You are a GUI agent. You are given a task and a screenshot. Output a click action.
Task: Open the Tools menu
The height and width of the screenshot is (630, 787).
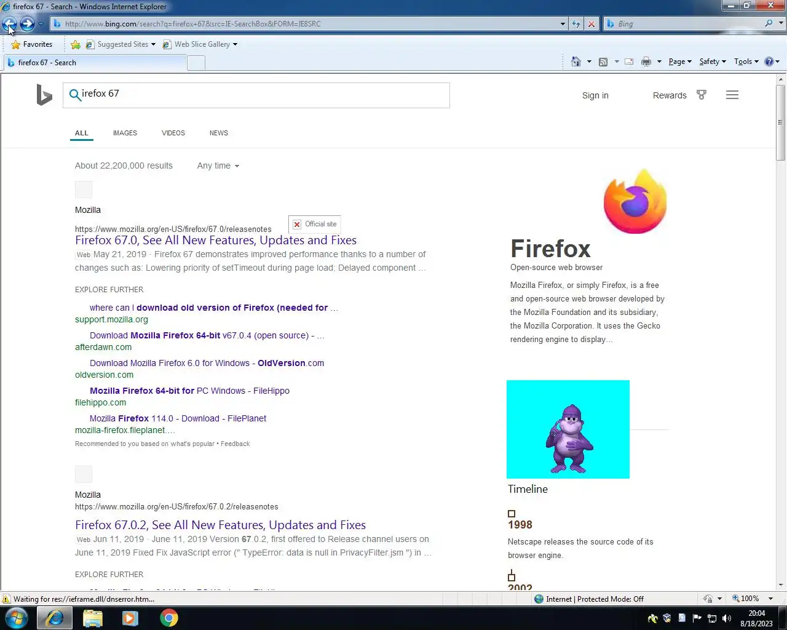(746, 62)
